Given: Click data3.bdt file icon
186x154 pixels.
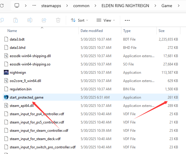Looking at the screenshot, I should pyautogui.click(x=6, y=39).
